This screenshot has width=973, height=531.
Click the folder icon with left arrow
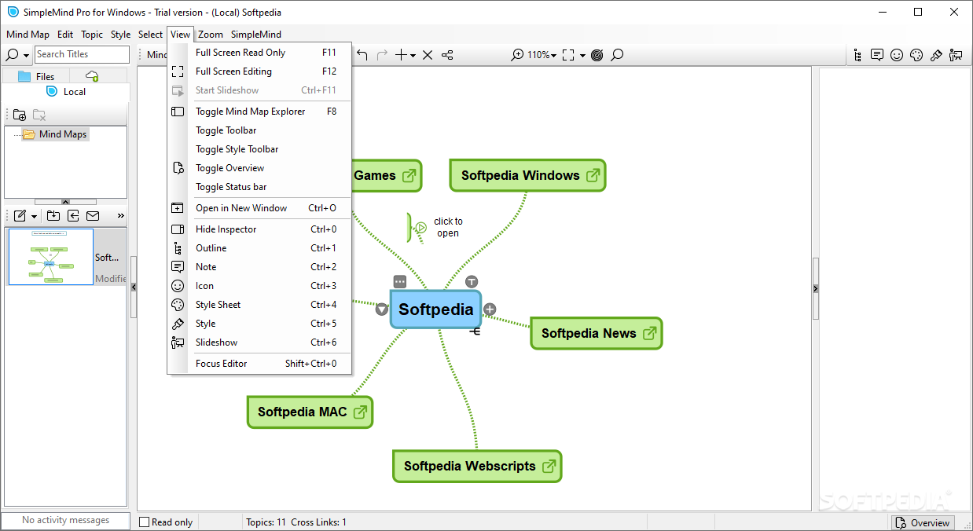pyautogui.click(x=73, y=215)
